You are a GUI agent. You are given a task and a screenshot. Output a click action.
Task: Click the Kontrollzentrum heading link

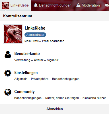tap(18, 16)
